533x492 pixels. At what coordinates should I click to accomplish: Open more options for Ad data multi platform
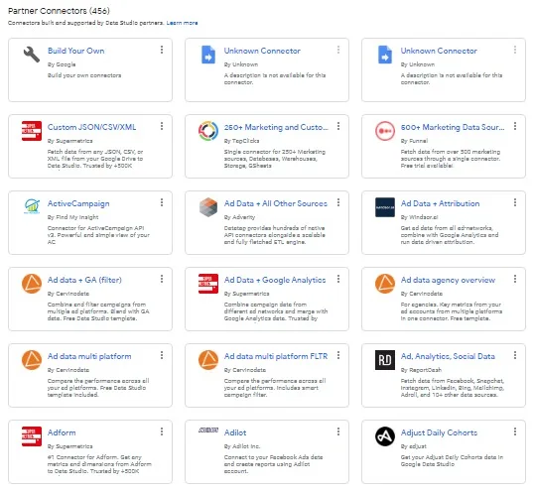pyautogui.click(x=162, y=355)
